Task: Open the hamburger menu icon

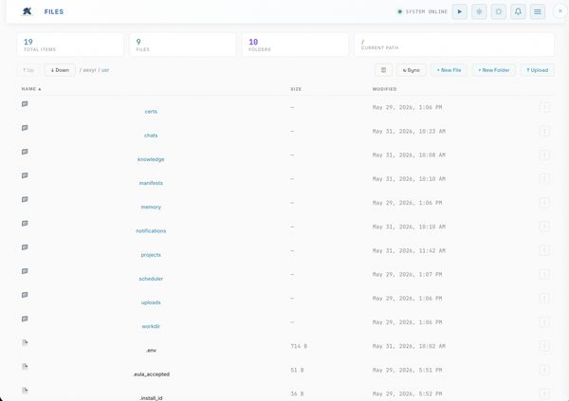Action: point(538,11)
